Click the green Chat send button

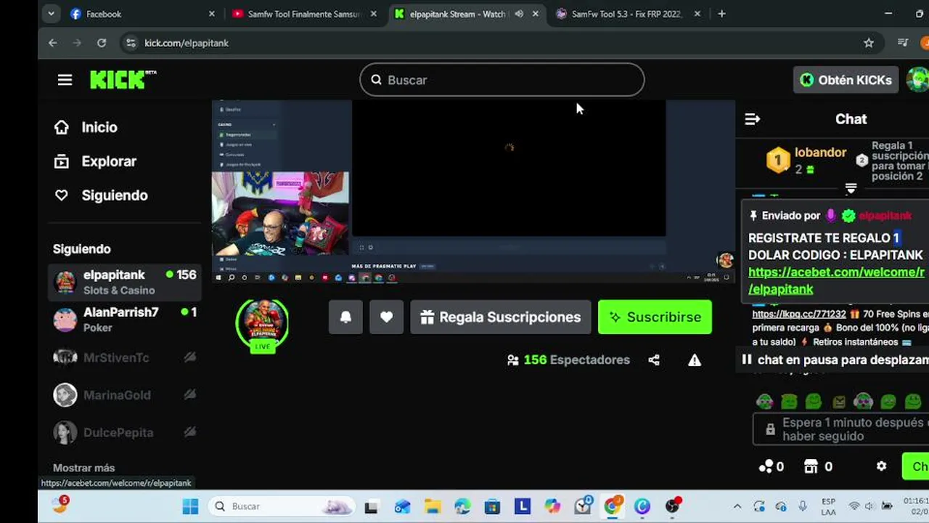[916, 466]
